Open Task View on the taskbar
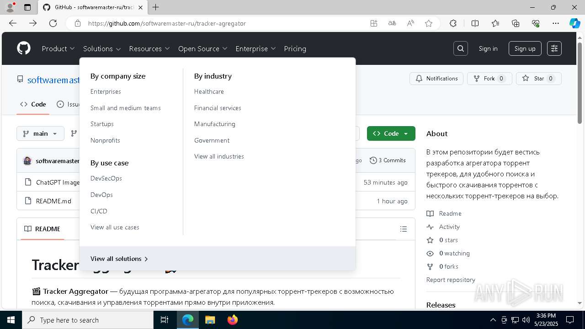The image size is (585, 329). coord(165,320)
